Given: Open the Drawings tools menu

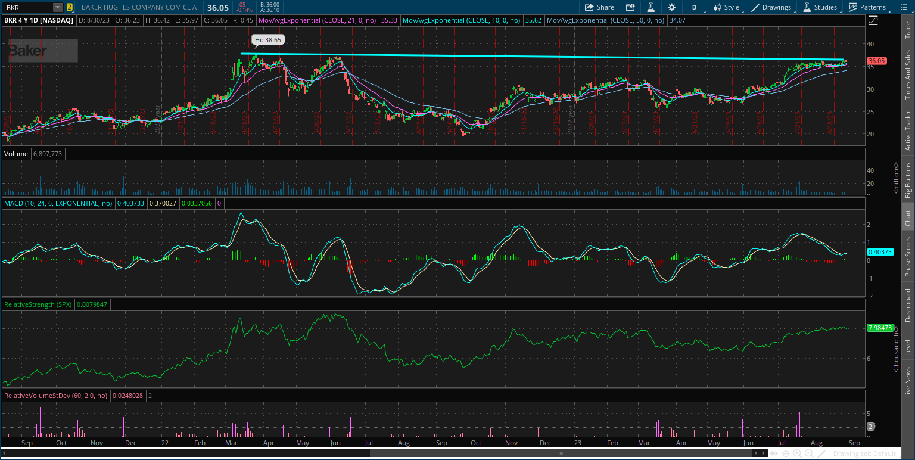Looking at the screenshot, I should 771,7.
